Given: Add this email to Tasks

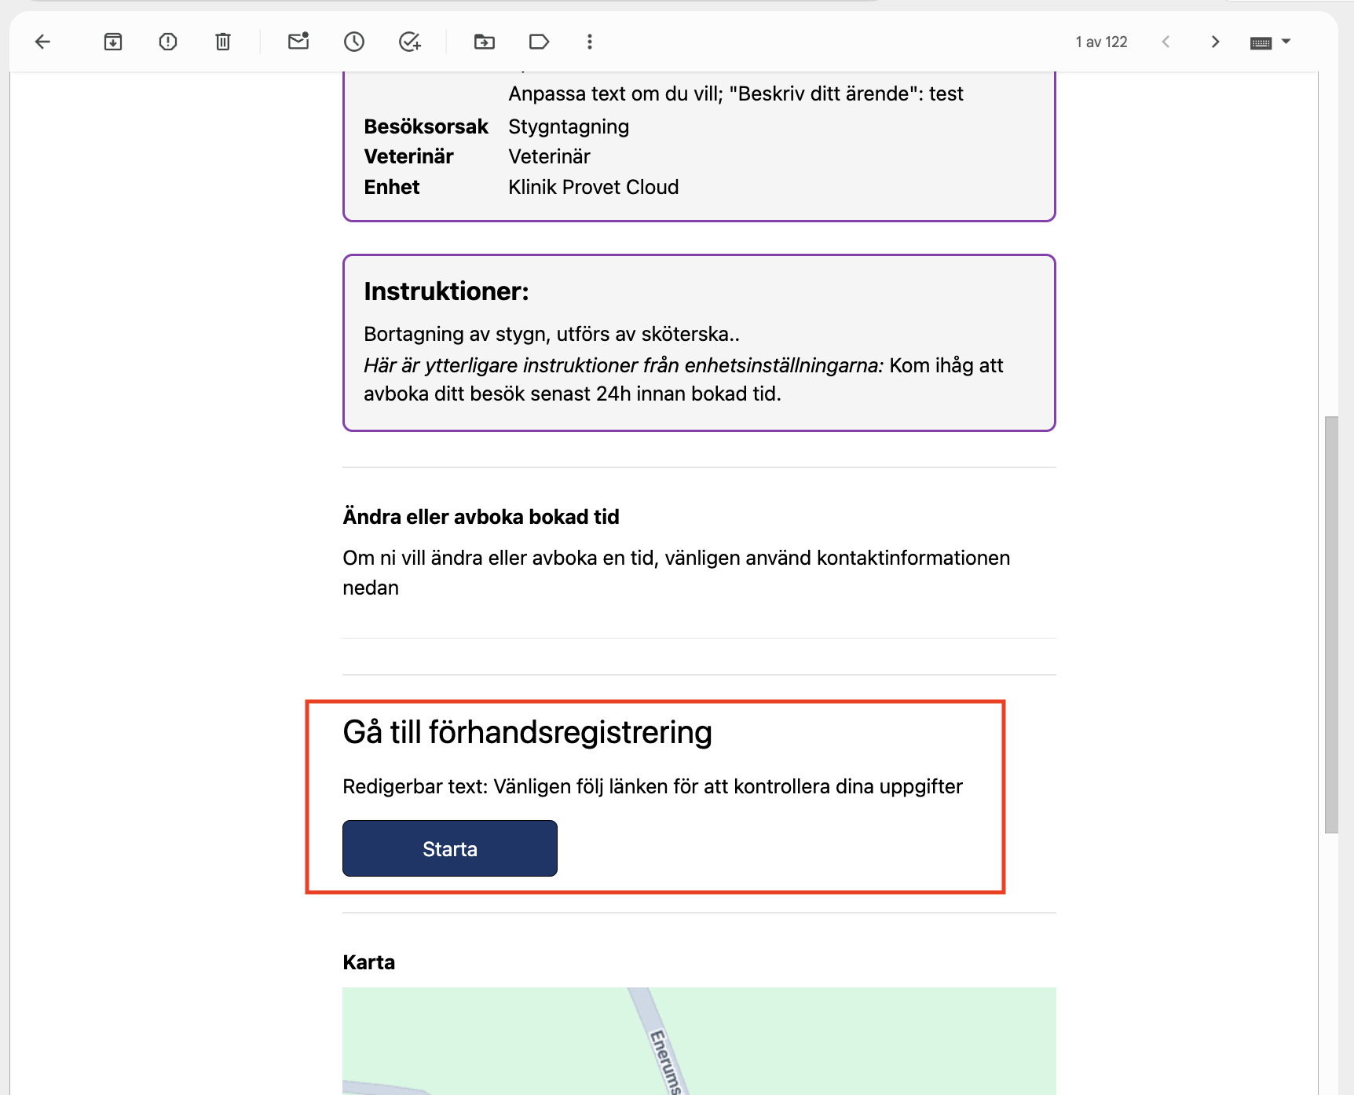Looking at the screenshot, I should tap(410, 42).
